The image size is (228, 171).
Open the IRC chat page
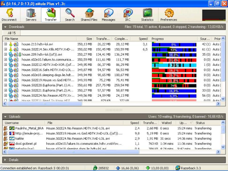128,15
